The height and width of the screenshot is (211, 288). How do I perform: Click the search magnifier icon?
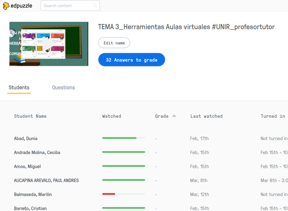coord(95,6)
